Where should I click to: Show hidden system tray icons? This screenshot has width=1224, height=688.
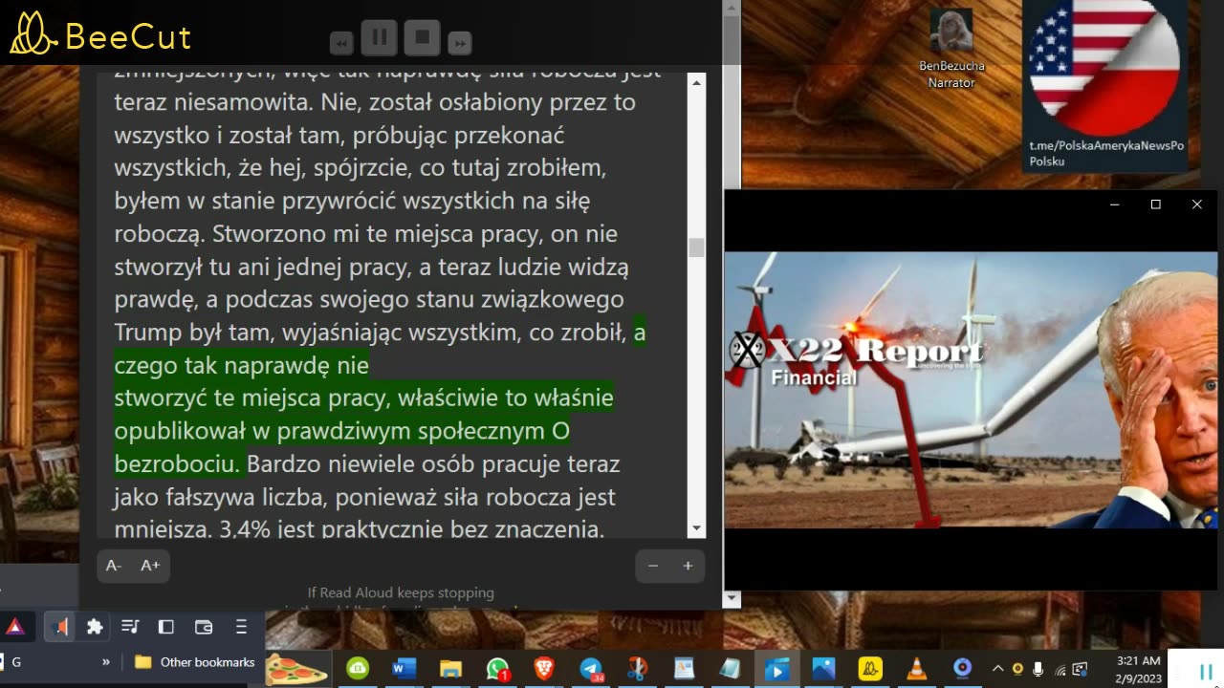pyautogui.click(x=997, y=669)
